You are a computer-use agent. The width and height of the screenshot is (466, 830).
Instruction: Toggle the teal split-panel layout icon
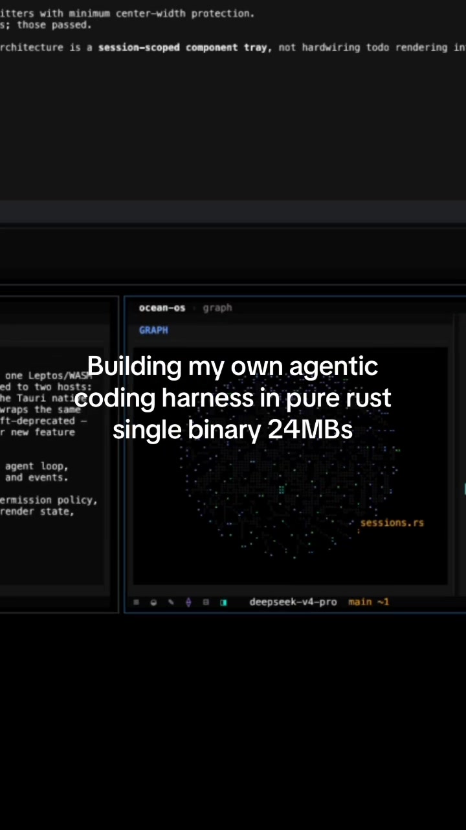223,602
